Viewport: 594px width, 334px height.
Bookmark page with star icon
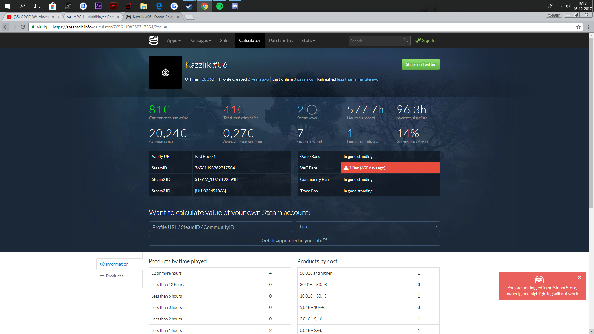tap(578, 27)
